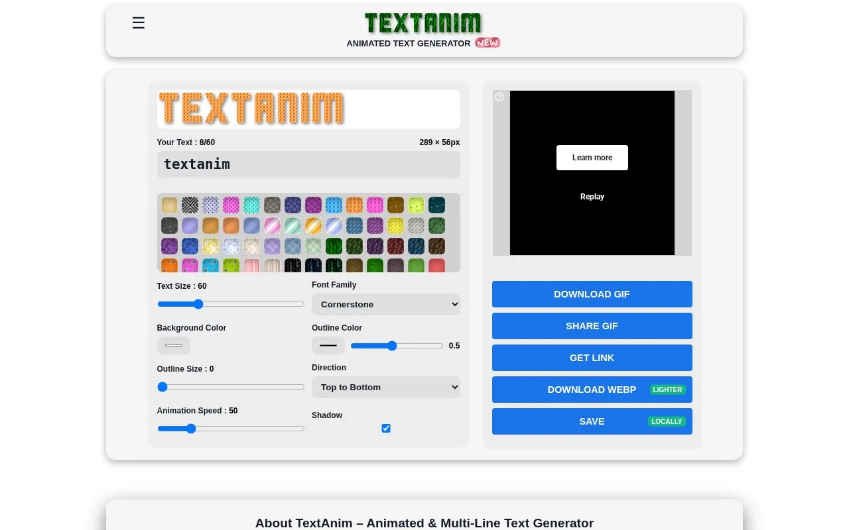This screenshot has width=849, height=530.
Task: Click the Get Link button
Action: click(592, 358)
